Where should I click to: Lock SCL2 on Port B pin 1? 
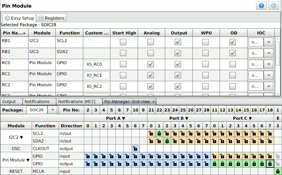point(159,134)
